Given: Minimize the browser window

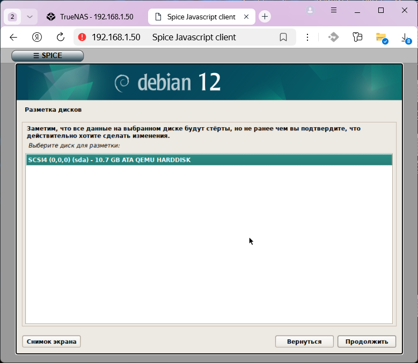Looking at the screenshot, I should [x=357, y=10].
